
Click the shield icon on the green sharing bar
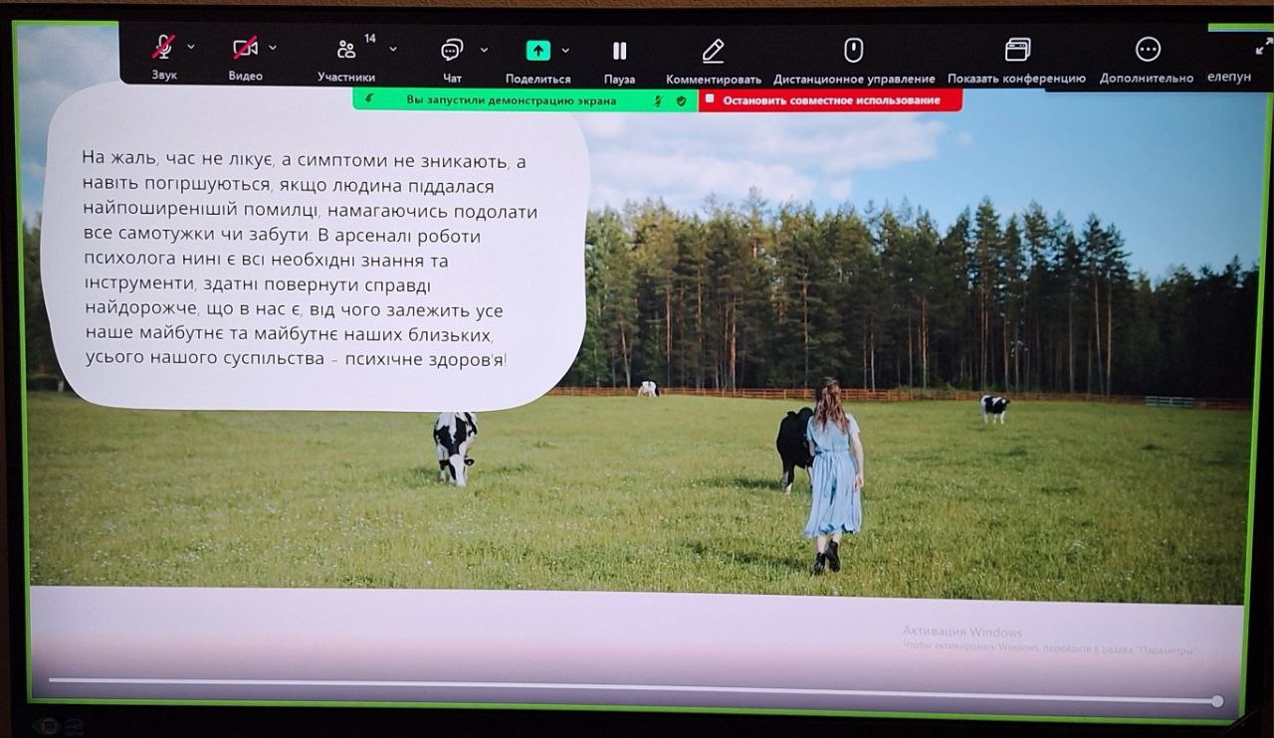click(x=681, y=100)
